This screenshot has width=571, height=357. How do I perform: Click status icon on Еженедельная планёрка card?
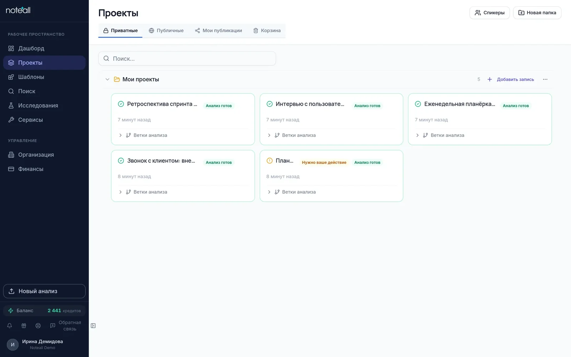tap(418, 104)
